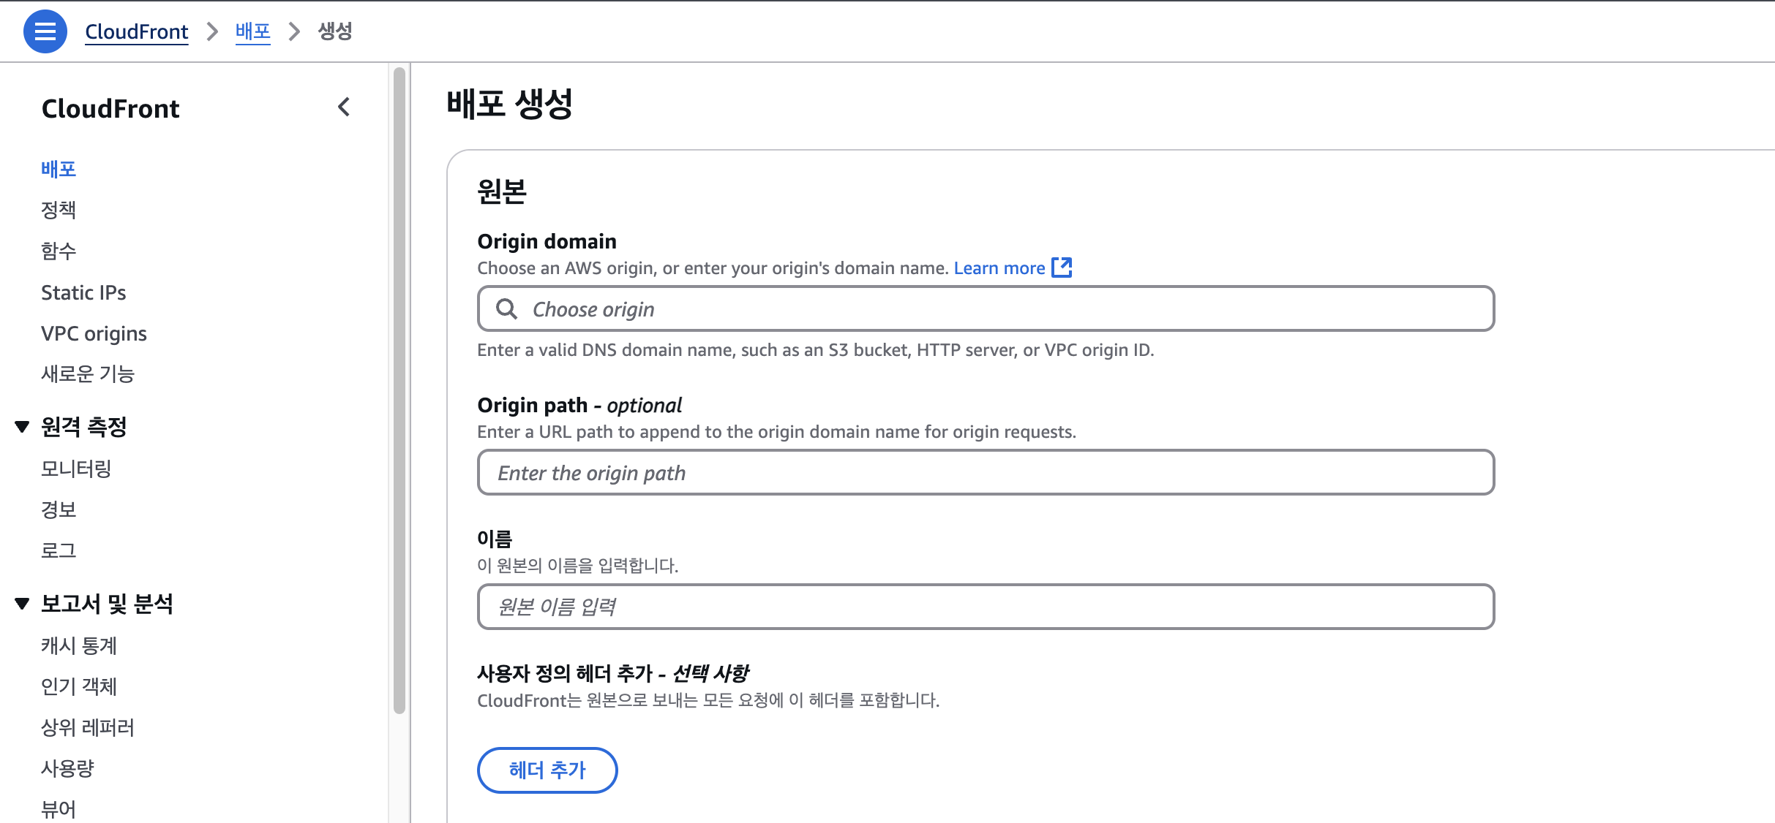This screenshot has height=823, width=1775.
Task: Click the sidebar vertical scrollbar
Action: 399,390
